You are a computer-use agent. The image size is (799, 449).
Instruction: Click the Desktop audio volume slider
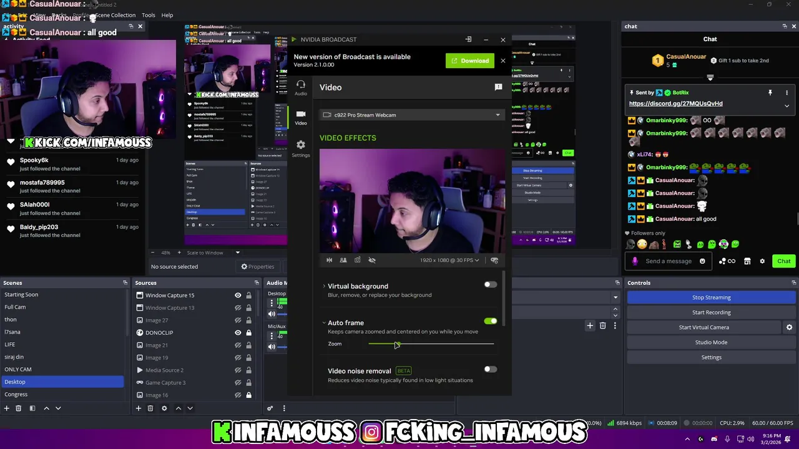pos(282,314)
